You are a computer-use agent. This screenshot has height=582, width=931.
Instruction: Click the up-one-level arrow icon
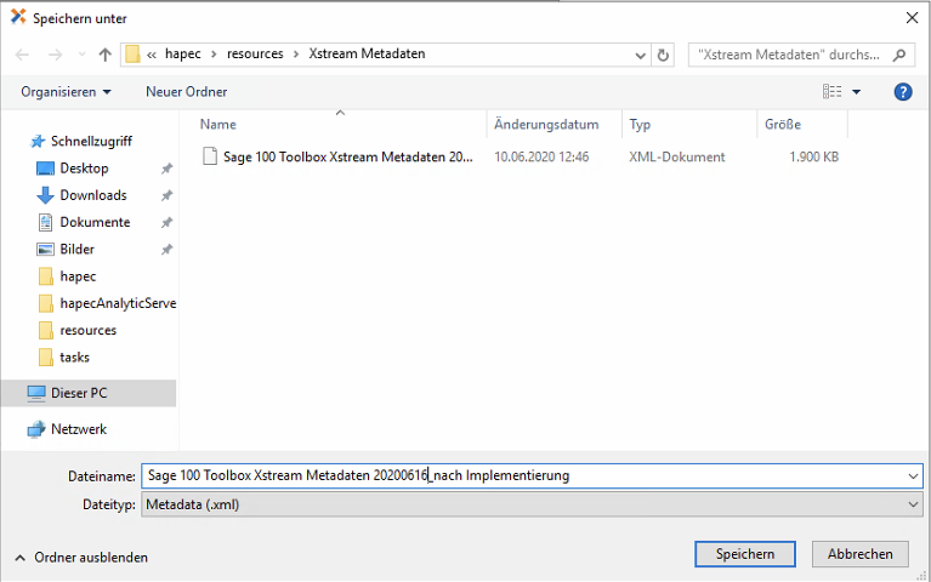coord(105,55)
